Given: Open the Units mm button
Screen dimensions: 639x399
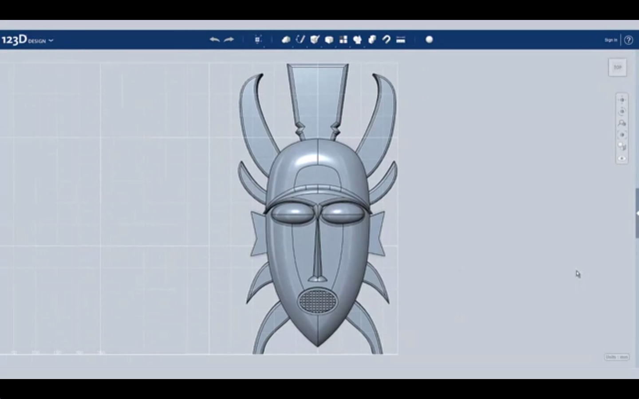Looking at the screenshot, I should click(x=617, y=357).
